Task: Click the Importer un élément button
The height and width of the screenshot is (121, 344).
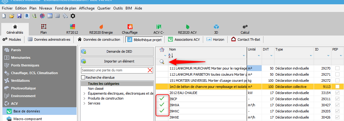Action: click(x=117, y=61)
